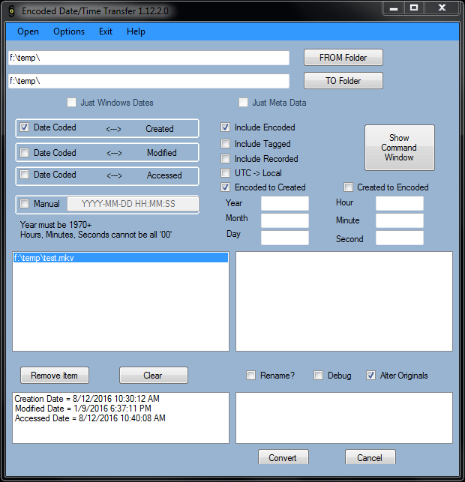The image size is (465, 482).
Task: Enable UTC -> Local checkbox
Action: [x=226, y=172]
